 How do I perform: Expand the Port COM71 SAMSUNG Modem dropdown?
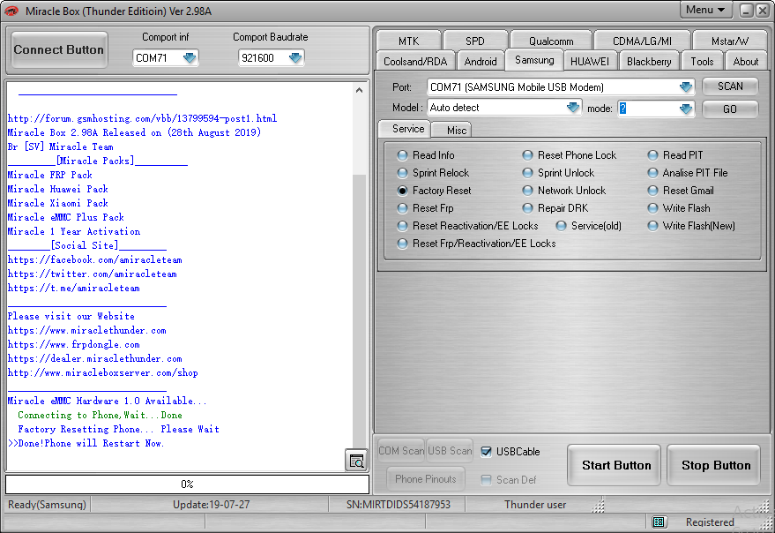(x=686, y=87)
